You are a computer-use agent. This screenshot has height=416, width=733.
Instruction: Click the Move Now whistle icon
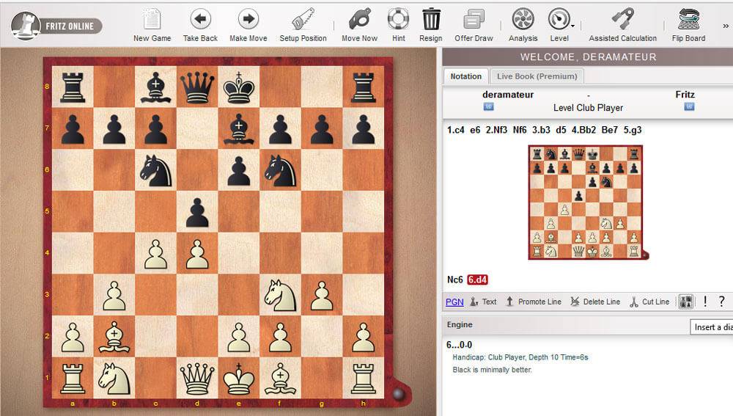coord(359,20)
